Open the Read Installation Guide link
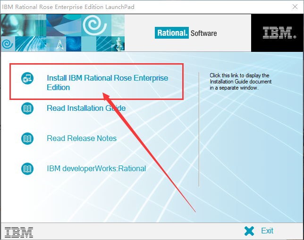The image size is (304, 240). (x=86, y=108)
